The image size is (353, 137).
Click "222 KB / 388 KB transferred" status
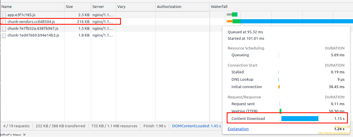pos(60,126)
